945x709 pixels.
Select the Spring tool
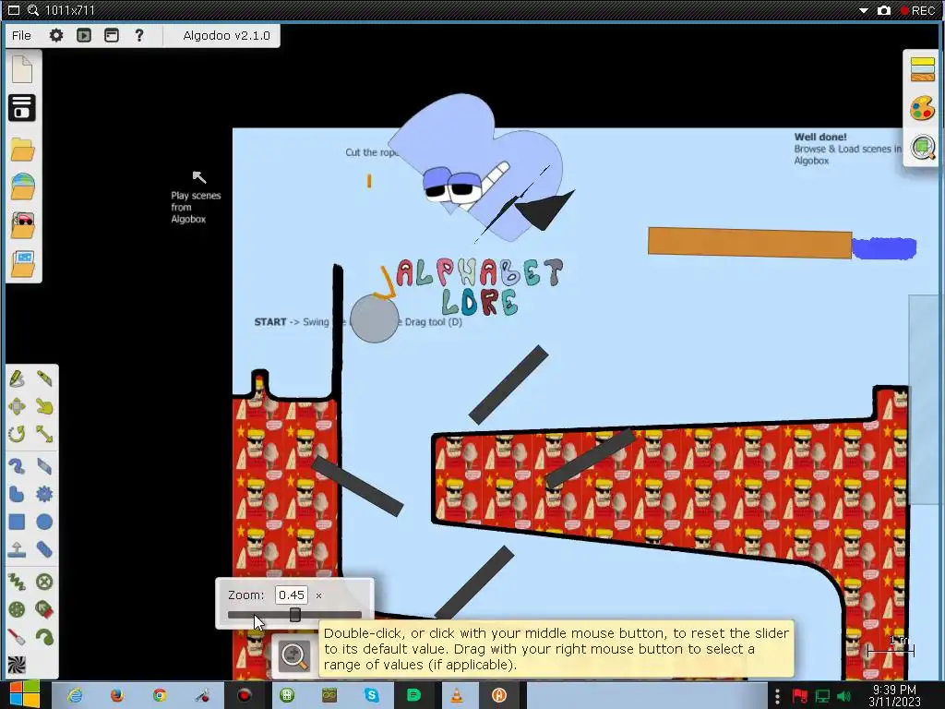coord(17,582)
